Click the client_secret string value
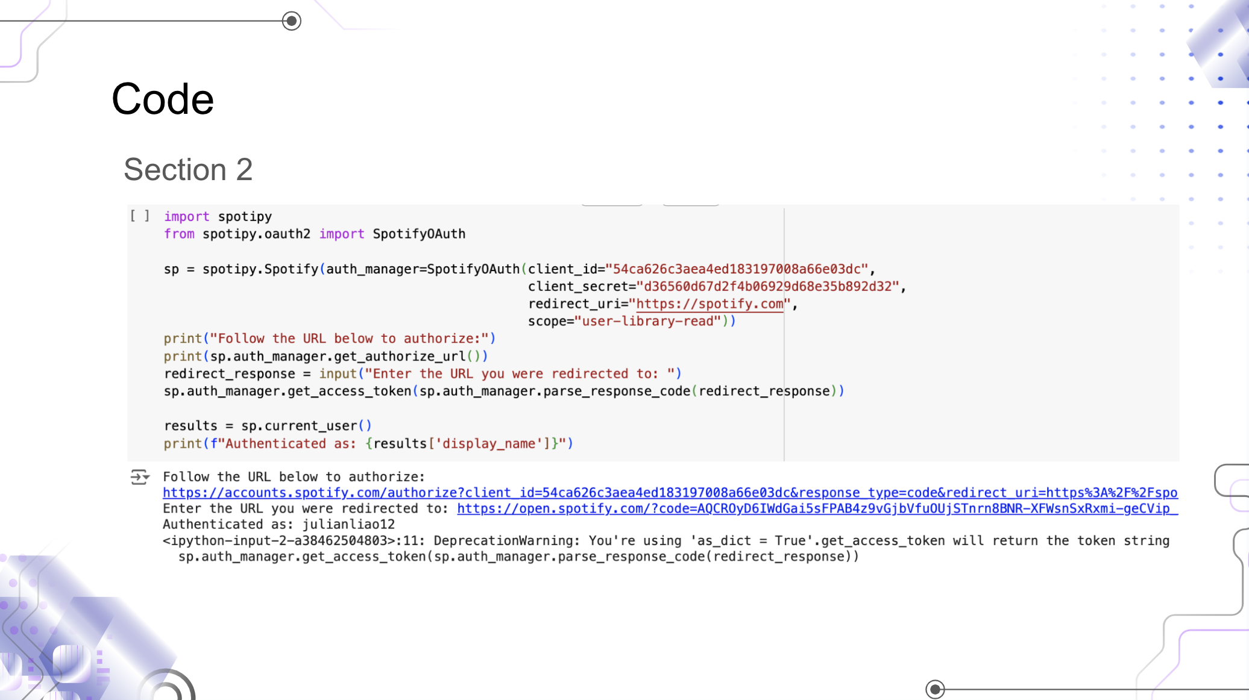The width and height of the screenshot is (1249, 700). [x=767, y=287]
